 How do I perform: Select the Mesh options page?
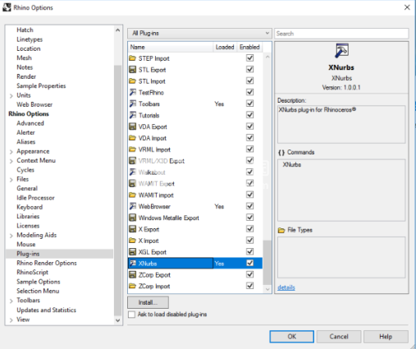coord(24,58)
